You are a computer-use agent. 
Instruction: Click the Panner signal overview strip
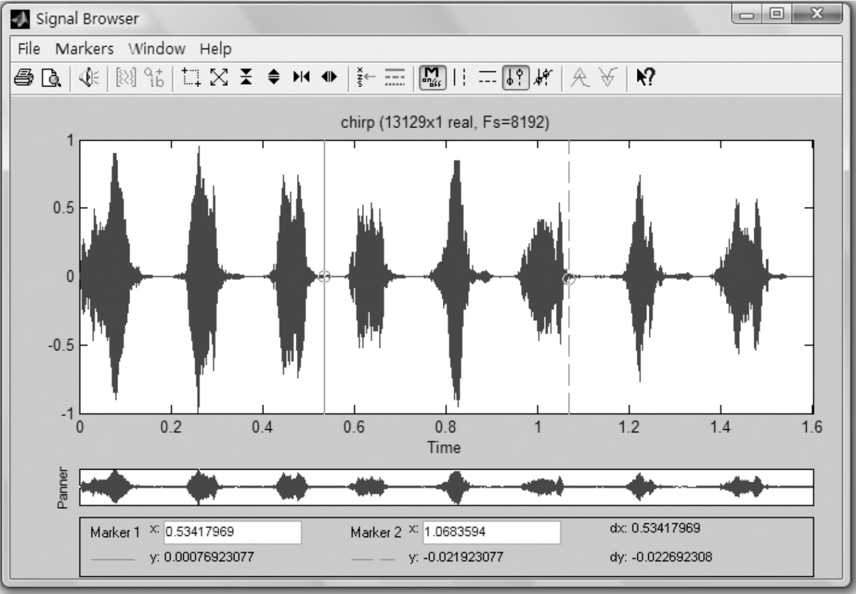(447, 487)
